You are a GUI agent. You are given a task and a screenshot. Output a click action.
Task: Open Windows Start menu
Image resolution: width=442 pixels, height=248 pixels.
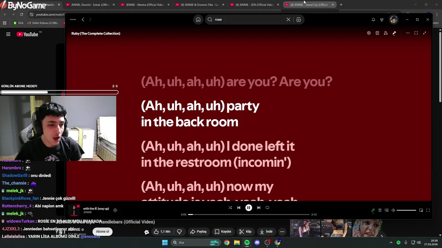point(165,242)
